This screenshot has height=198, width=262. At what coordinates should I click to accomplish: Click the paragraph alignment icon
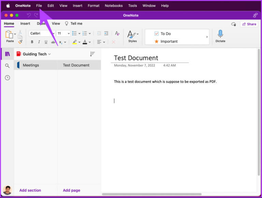tap(99, 42)
